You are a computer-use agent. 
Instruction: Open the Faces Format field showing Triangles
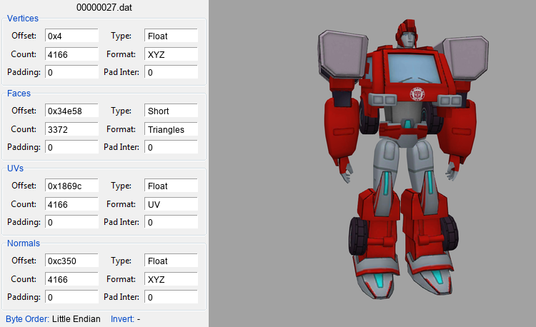[x=171, y=129]
